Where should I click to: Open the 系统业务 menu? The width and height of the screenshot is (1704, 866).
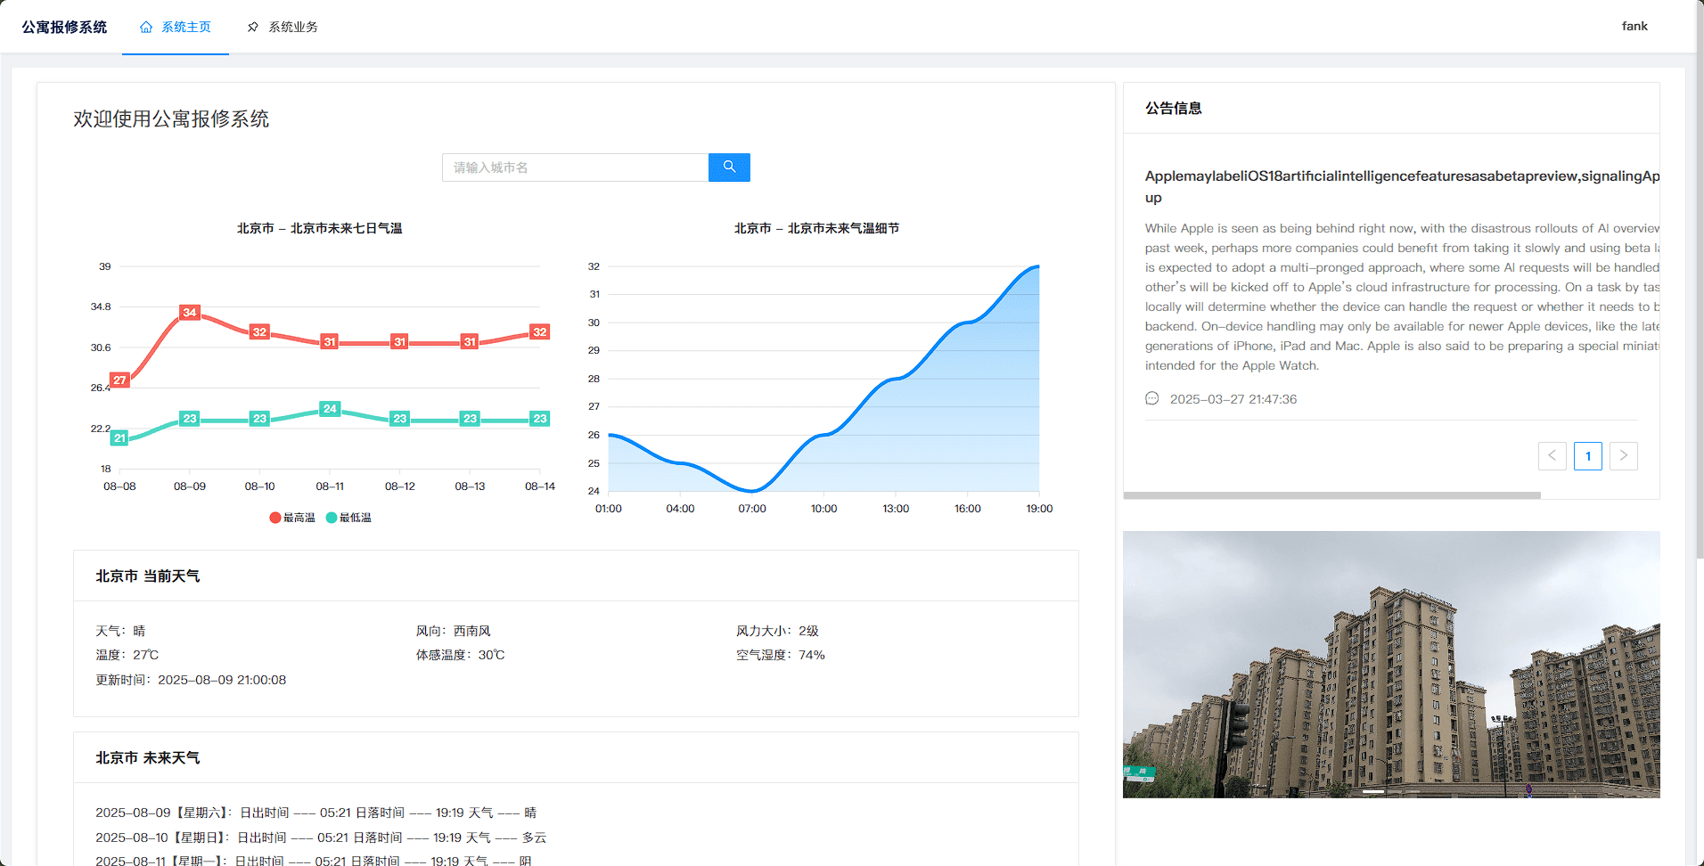point(283,27)
